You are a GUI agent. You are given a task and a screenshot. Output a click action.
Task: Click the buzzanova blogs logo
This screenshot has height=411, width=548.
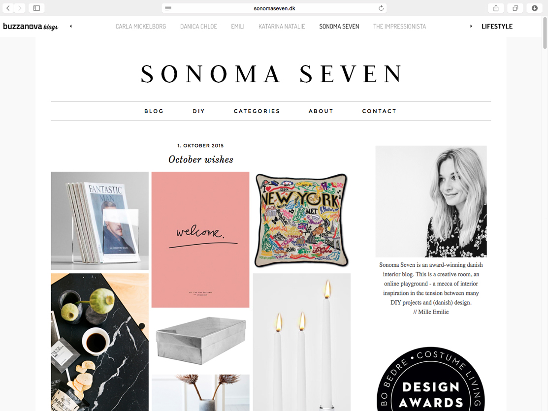[x=31, y=27]
